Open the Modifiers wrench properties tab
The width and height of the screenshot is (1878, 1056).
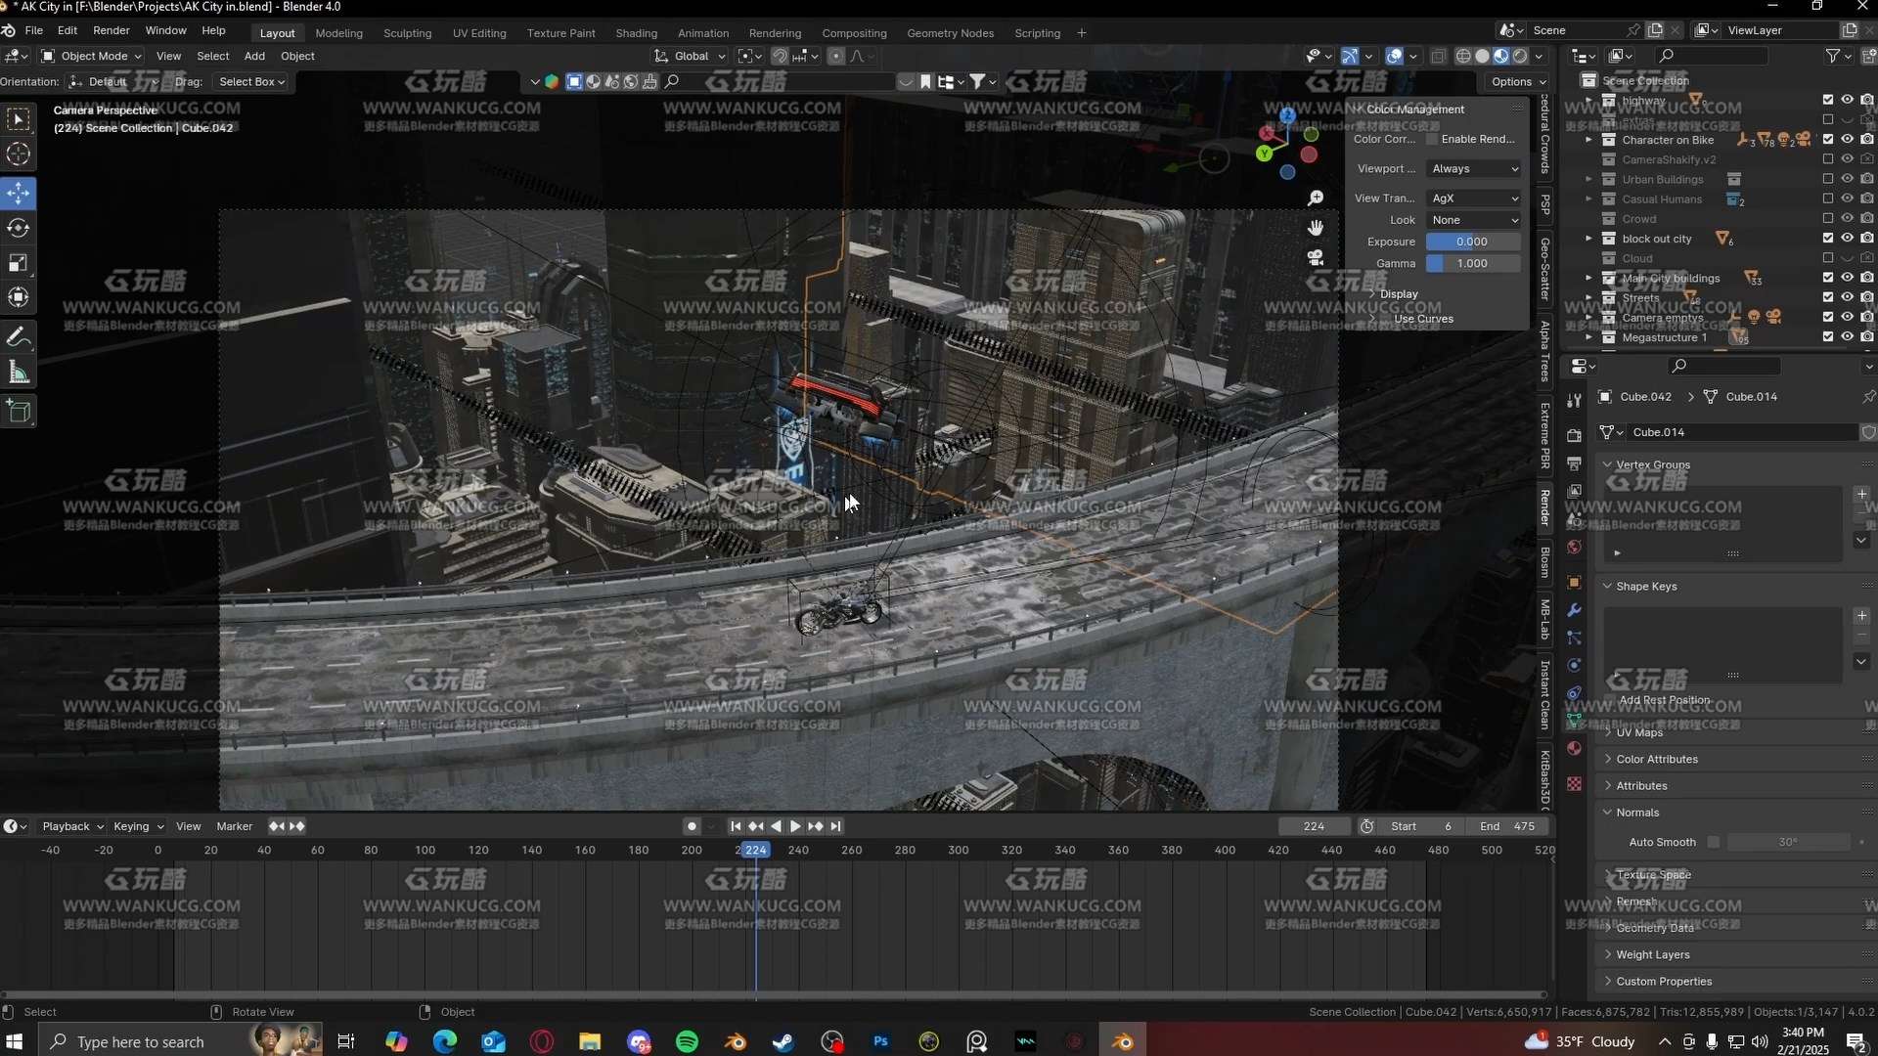tap(1574, 610)
